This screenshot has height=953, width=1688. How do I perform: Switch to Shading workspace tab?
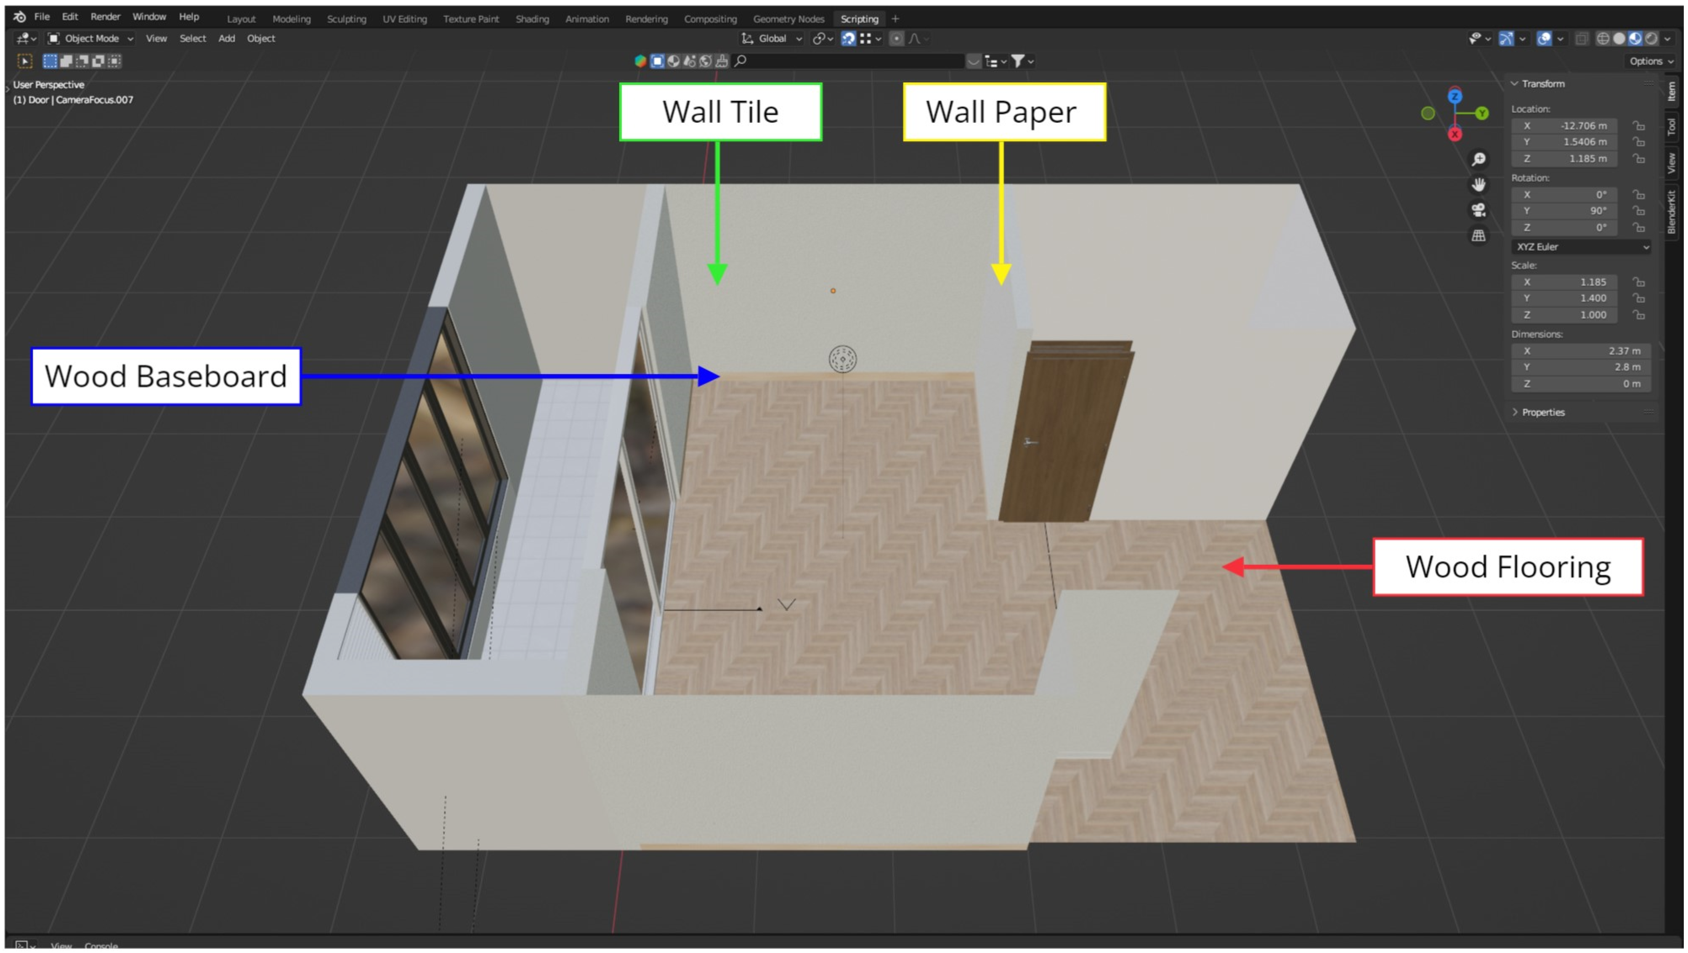[531, 19]
